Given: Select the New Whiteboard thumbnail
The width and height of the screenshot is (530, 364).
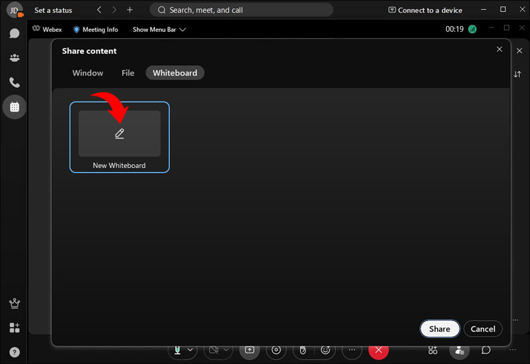Looking at the screenshot, I should [119, 137].
